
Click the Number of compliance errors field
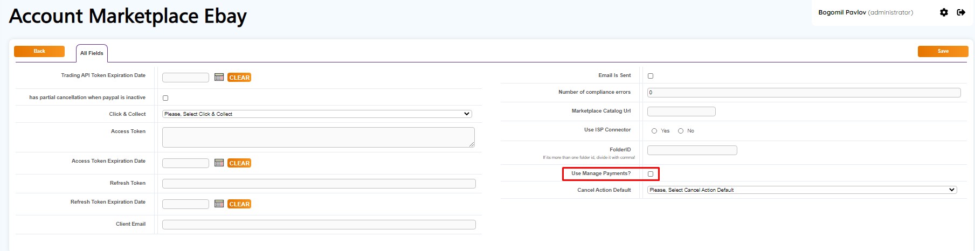tap(804, 93)
